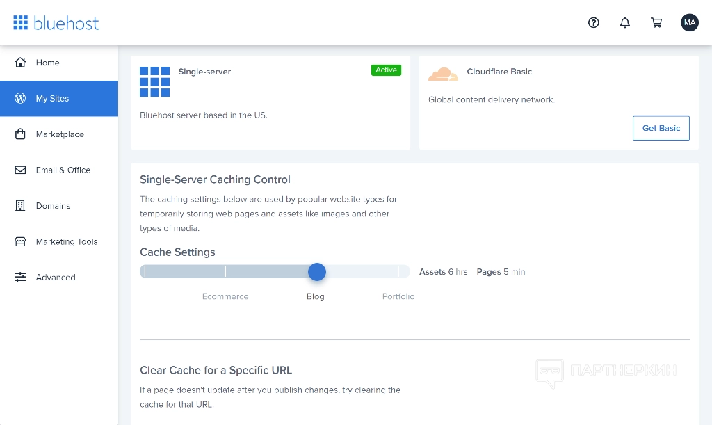This screenshot has height=425, width=712.
Task: Click the Marketing Tools storefront icon
Action: pyautogui.click(x=21, y=242)
